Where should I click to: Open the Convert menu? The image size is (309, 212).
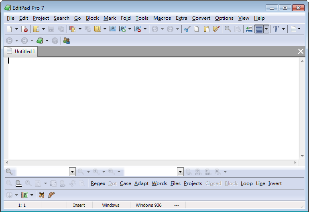[201, 18]
